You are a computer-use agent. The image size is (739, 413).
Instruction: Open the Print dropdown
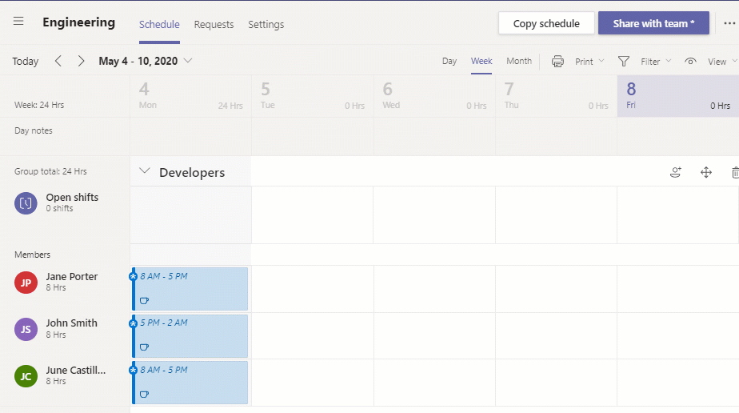[589, 62]
